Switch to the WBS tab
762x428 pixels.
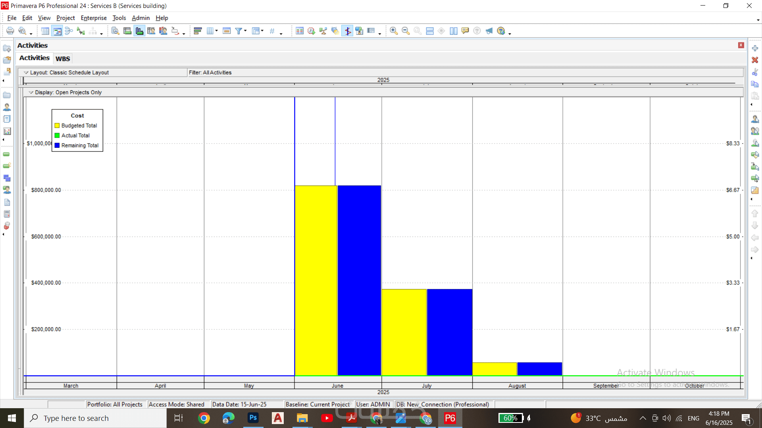click(63, 59)
